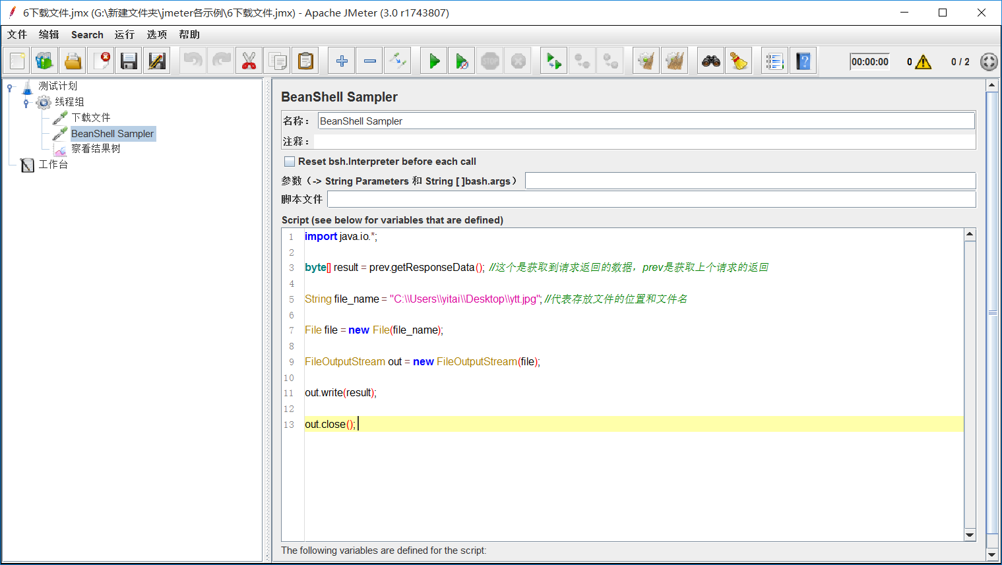Click the out.close(); code line

[330, 425]
